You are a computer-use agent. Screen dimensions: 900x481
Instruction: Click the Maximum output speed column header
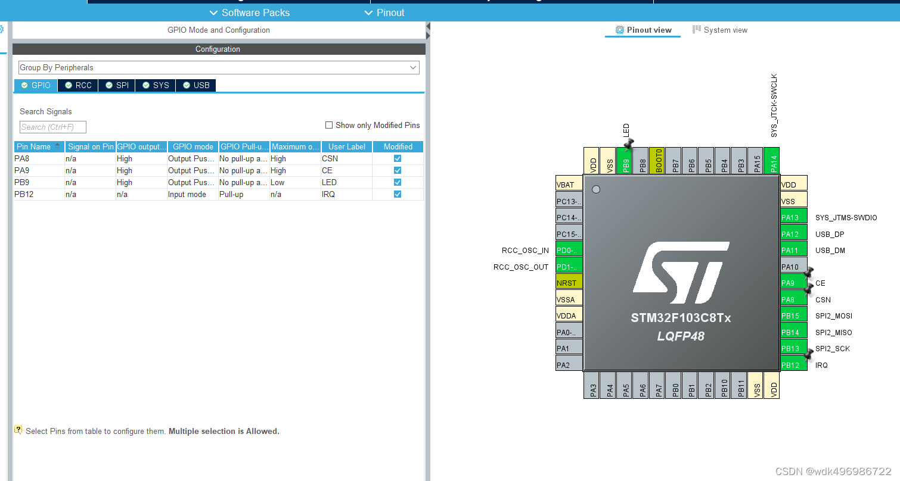[x=295, y=146]
